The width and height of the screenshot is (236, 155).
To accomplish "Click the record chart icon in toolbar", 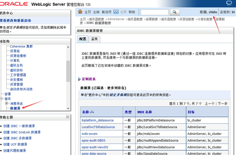I will (x=116, y=12).
